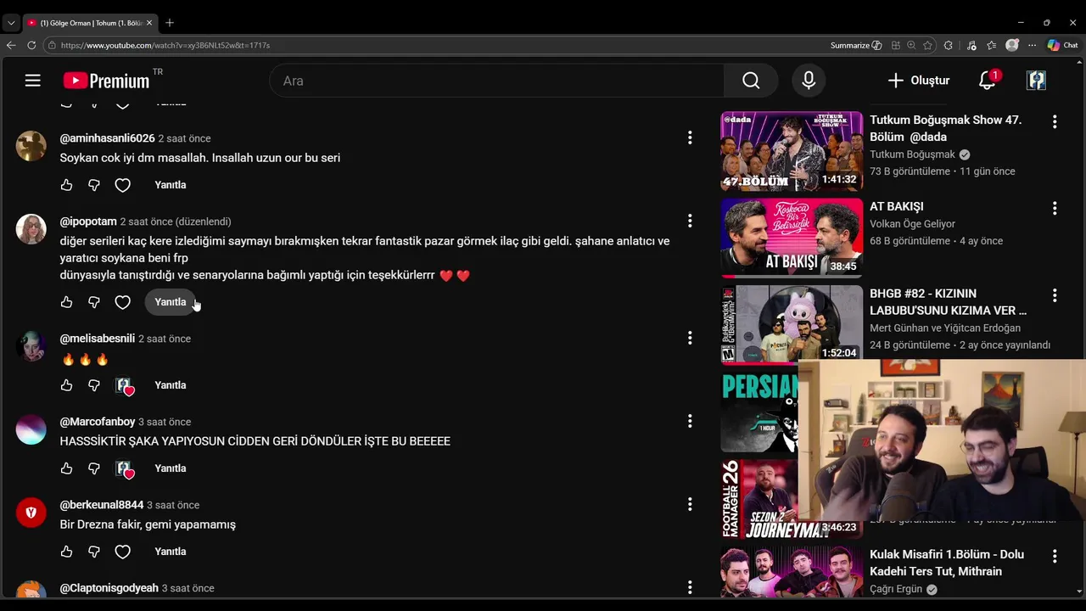This screenshot has width=1086, height=611.
Task: Heart the comment by @aminhasanli6026
Action: 123,185
